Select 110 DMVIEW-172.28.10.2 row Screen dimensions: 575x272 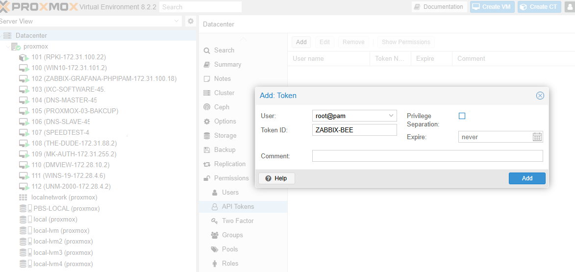[98, 165]
